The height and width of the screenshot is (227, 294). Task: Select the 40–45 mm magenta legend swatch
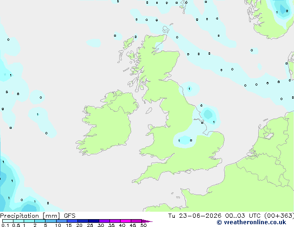126,221
